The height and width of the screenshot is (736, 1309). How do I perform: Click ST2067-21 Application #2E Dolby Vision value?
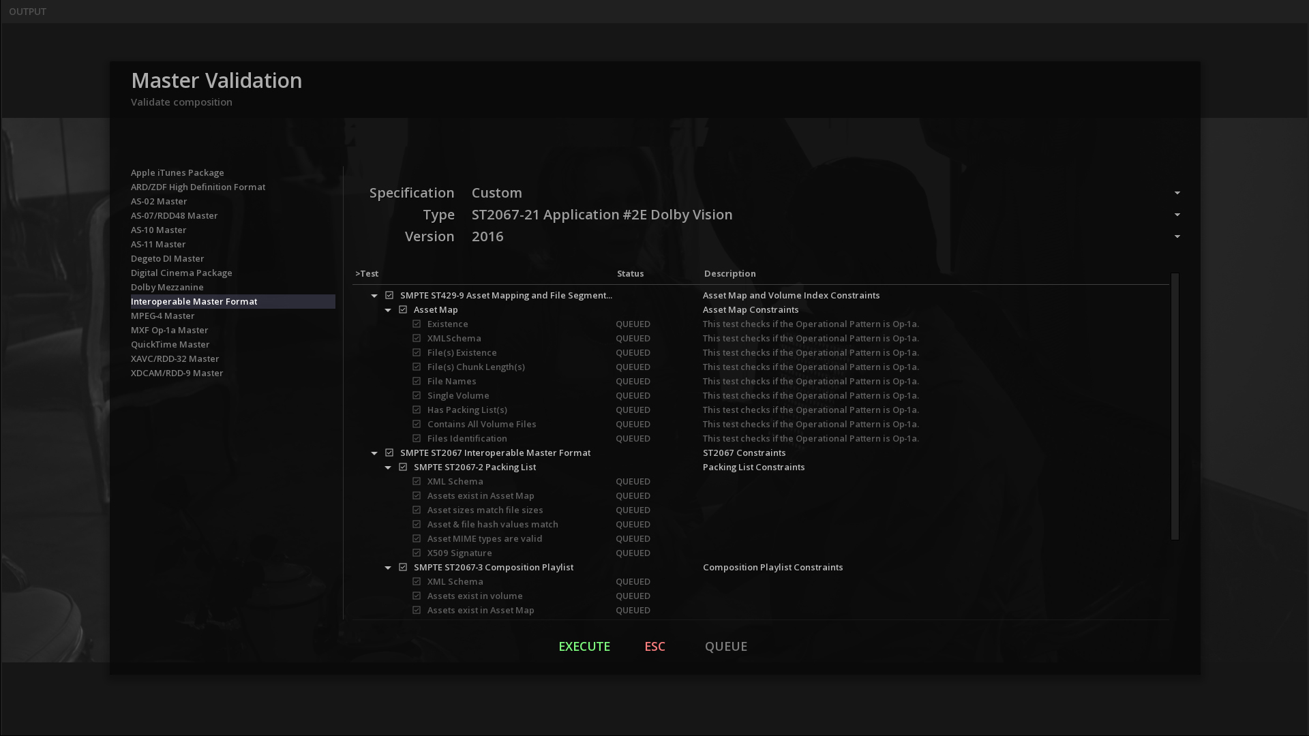[x=602, y=215]
